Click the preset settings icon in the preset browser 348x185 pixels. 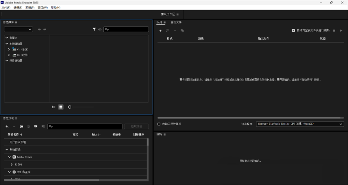click(29, 126)
